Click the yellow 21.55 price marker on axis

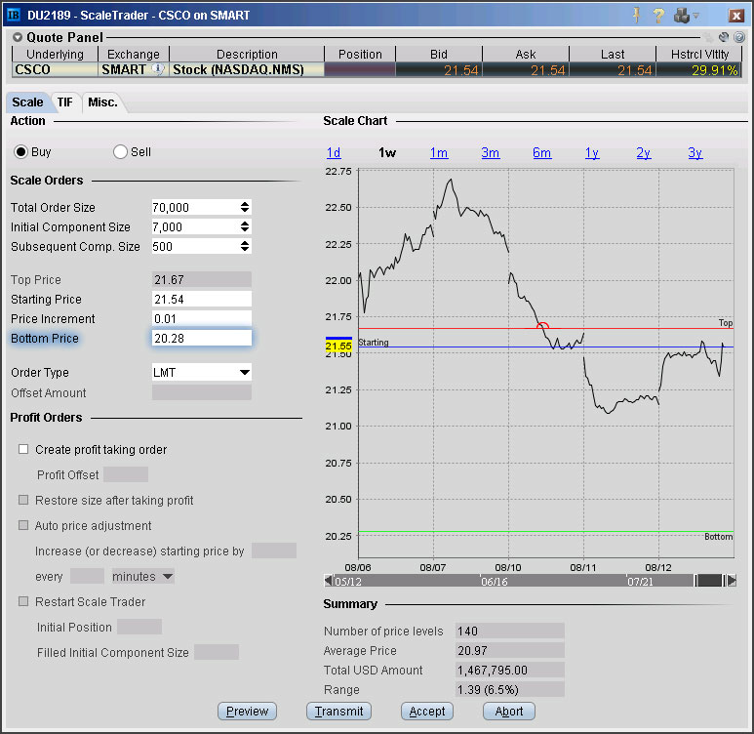[338, 347]
